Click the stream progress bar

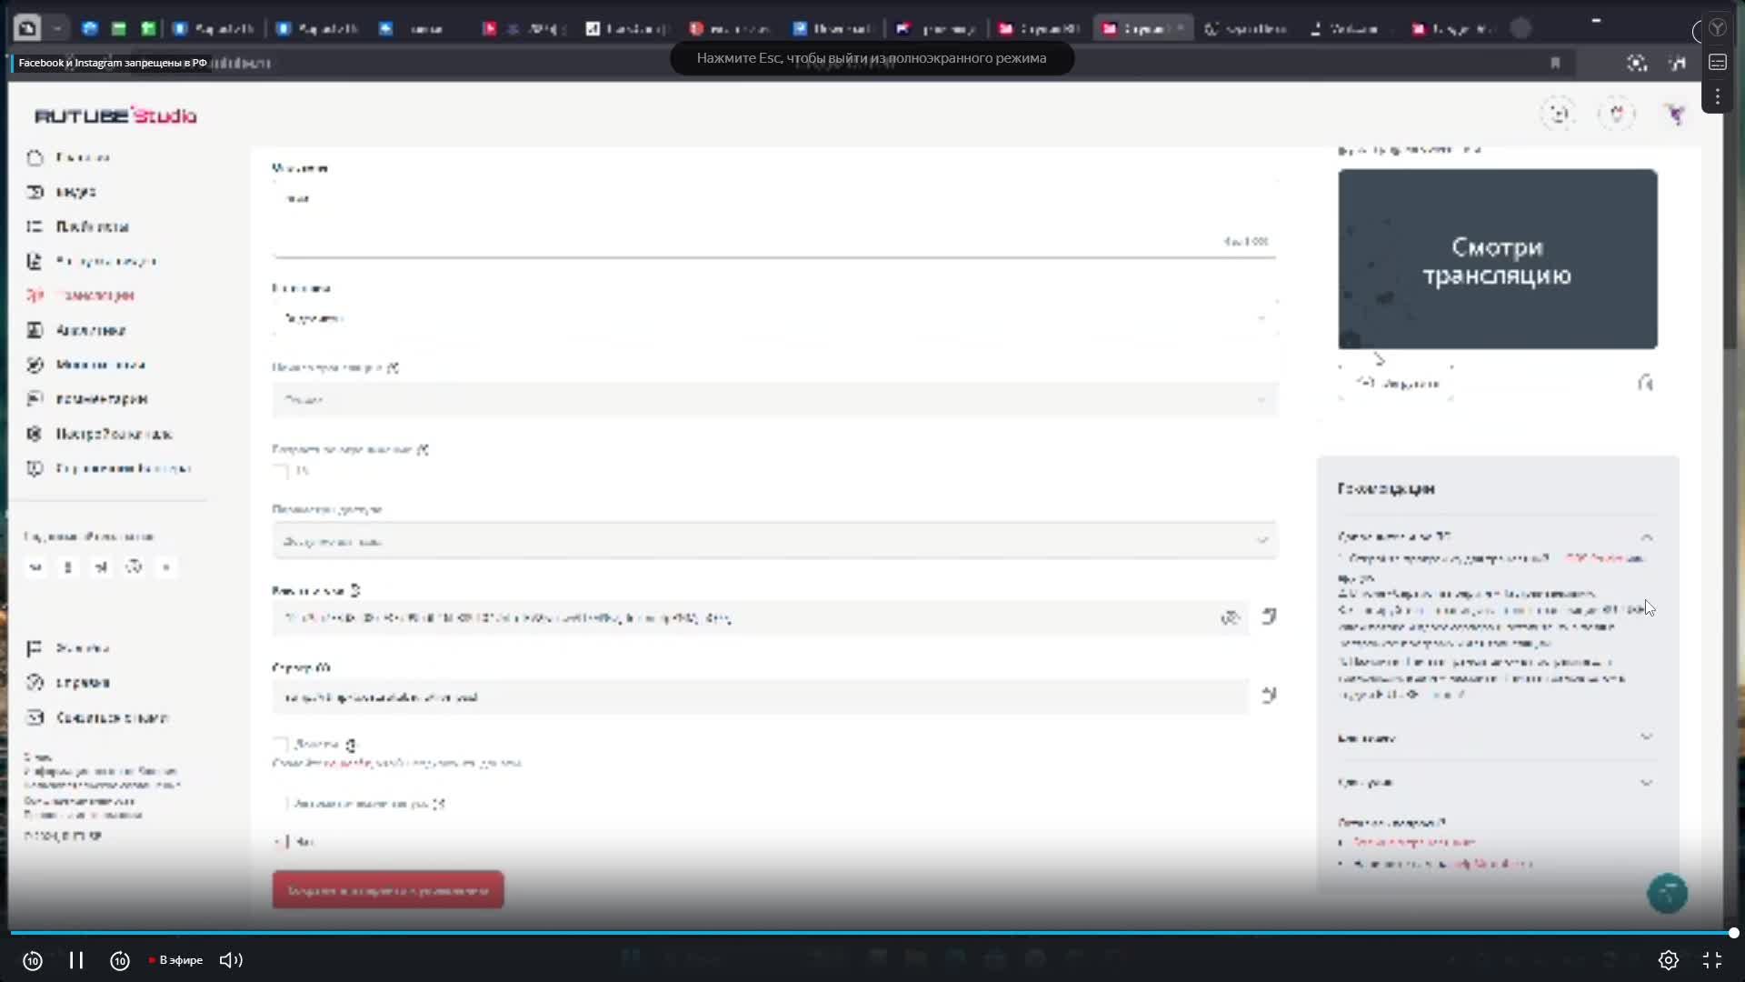(x=871, y=933)
